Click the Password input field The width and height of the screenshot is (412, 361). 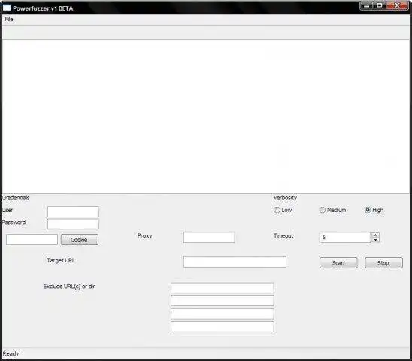(x=73, y=224)
